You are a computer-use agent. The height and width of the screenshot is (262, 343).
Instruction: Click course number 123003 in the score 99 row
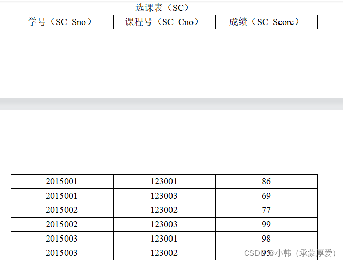[164, 224]
